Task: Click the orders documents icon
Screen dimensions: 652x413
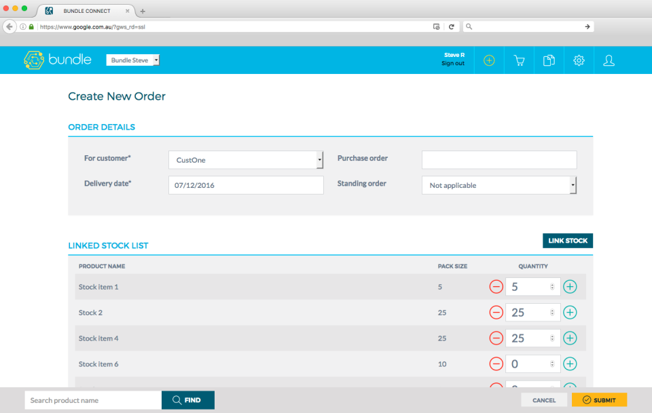Action: click(549, 60)
